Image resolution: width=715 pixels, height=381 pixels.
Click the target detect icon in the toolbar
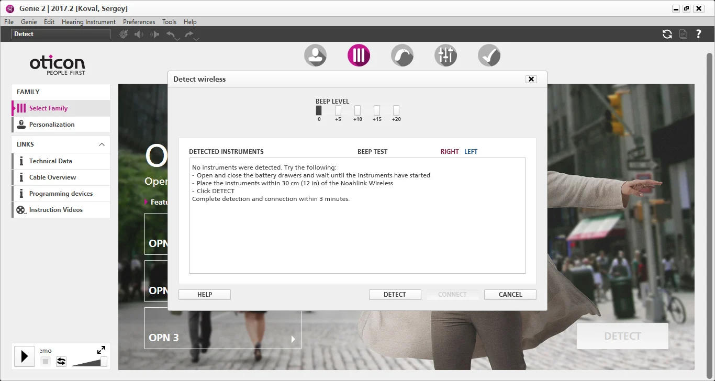[124, 34]
